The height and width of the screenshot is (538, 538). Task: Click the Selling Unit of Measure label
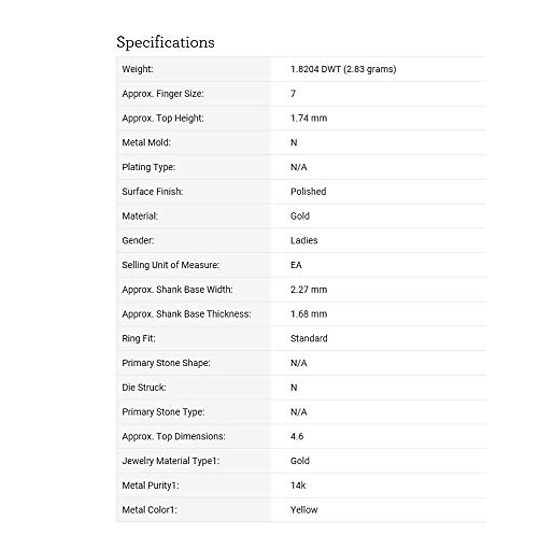tap(170, 265)
